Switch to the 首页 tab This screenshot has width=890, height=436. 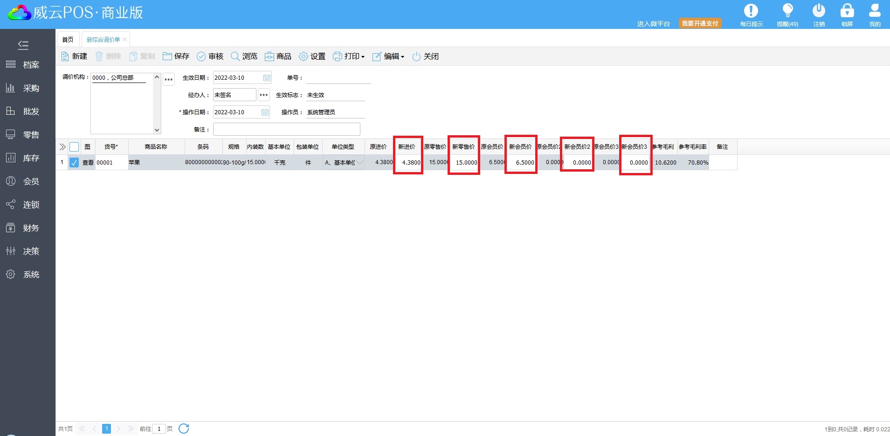coord(68,40)
